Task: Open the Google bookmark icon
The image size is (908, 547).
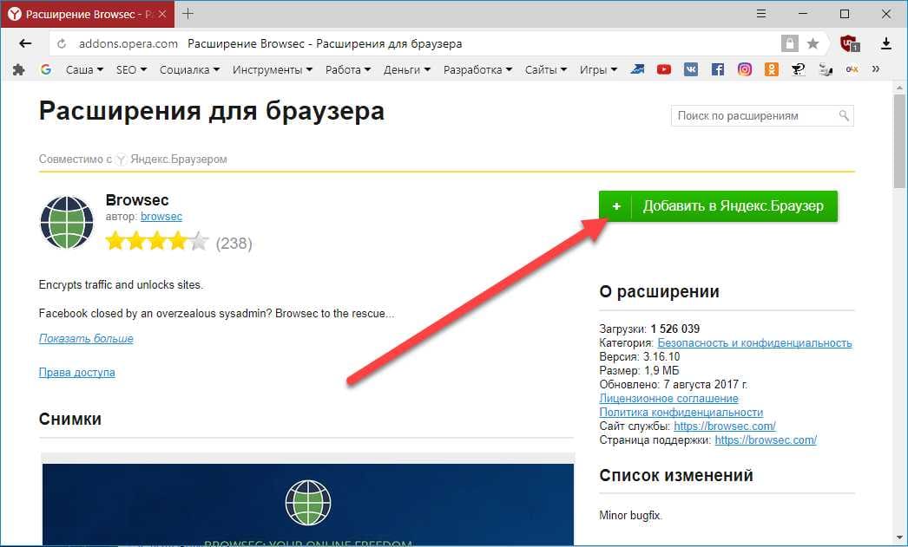Action: (x=46, y=69)
